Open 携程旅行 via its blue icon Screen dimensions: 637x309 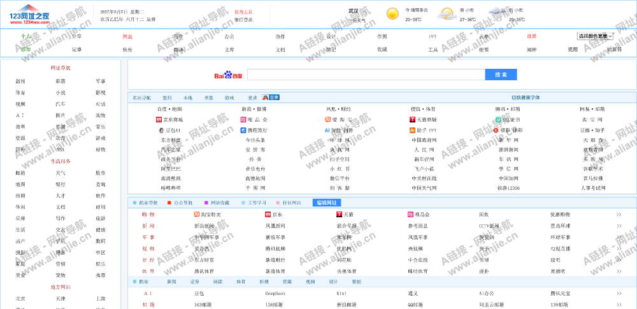[243, 131]
